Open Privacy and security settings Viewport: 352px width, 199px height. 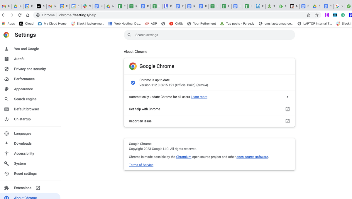[x=30, y=69]
